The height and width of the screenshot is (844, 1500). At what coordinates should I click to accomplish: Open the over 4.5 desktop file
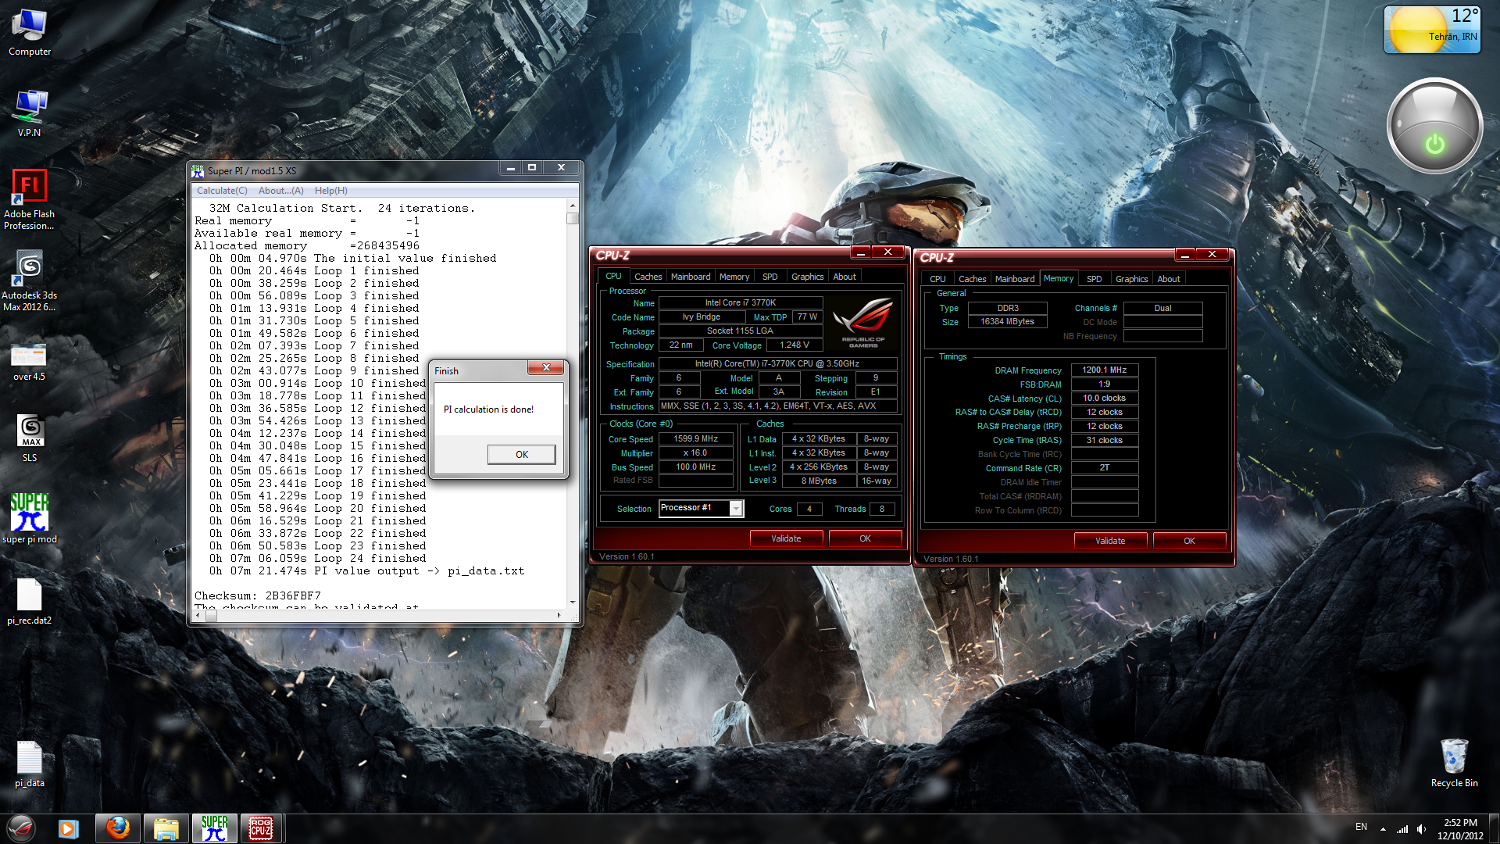coord(30,362)
